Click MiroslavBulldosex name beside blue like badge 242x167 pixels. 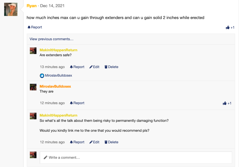tap(59, 76)
